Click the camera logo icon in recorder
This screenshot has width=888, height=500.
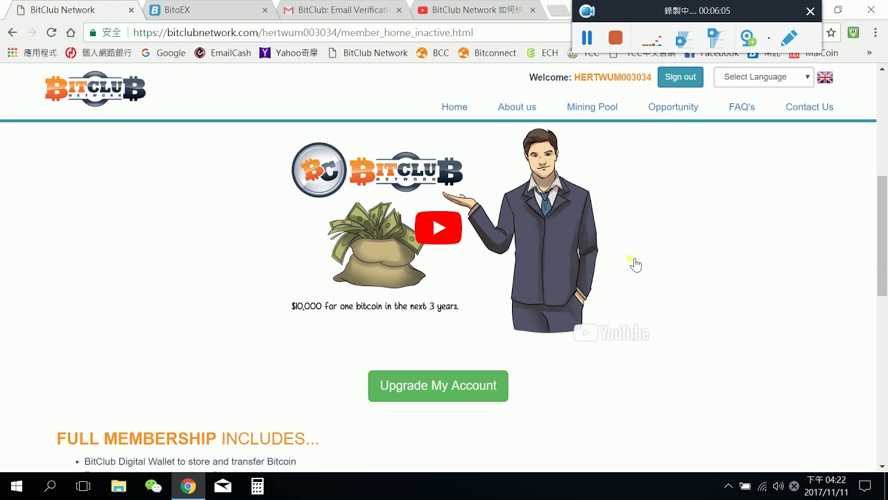tap(587, 11)
